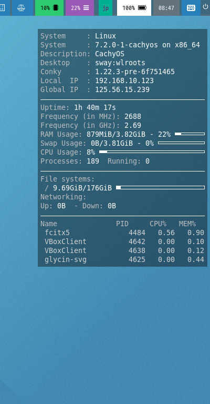210x404 pixels.
Task: Click the CPU chip icon showing 10%
Action: point(56,8)
